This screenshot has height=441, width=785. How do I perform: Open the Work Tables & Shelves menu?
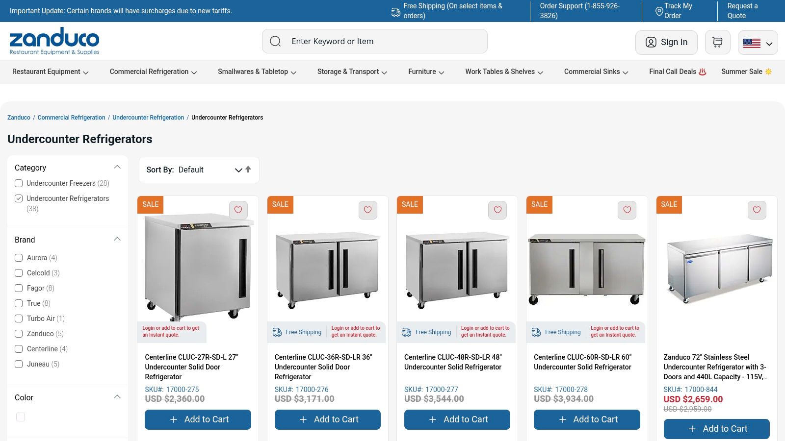click(504, 72)
